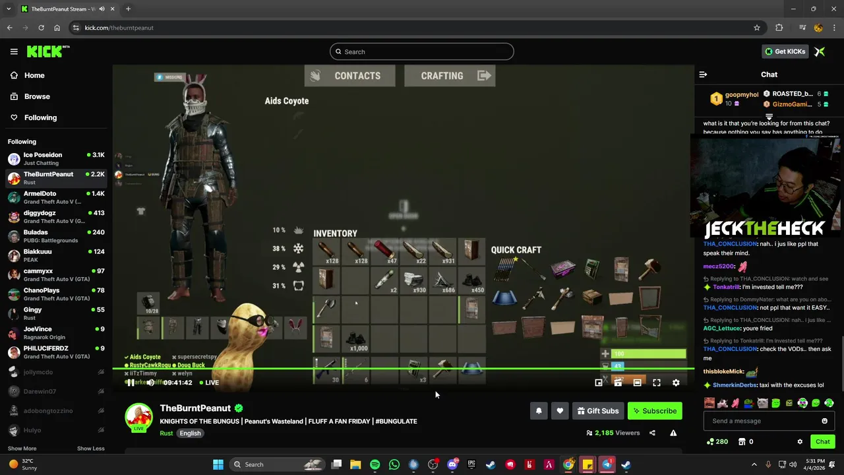
Task: Click the Gift Subs button
Action: (598, 411)
